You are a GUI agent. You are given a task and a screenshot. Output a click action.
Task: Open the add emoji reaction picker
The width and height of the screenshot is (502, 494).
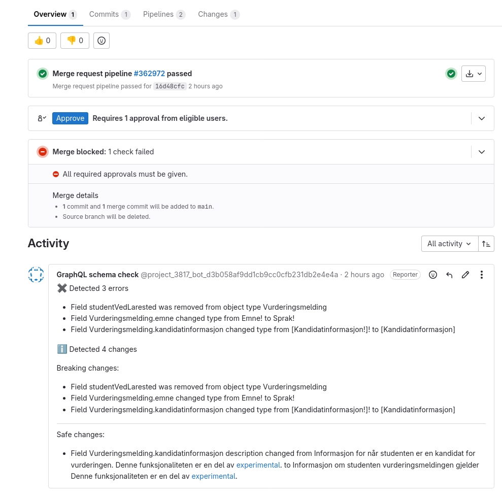click(102, 41)
